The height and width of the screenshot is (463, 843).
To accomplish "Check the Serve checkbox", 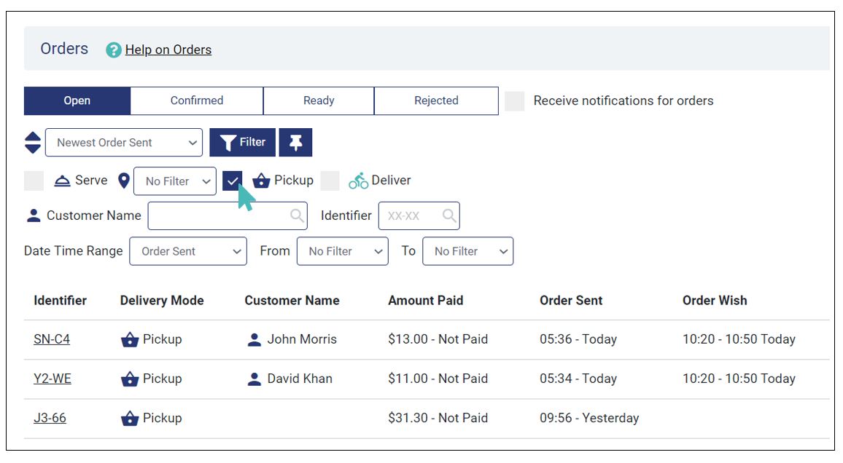I will 34,181.
